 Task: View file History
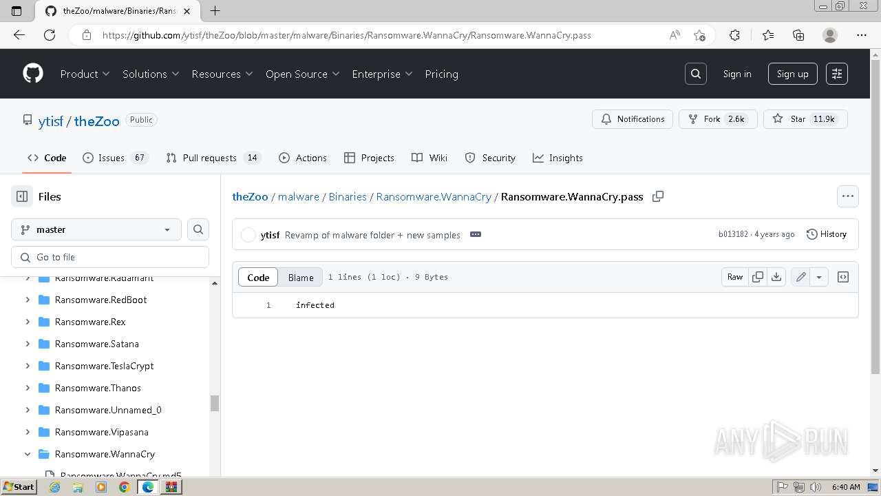(x=827, y=234)
